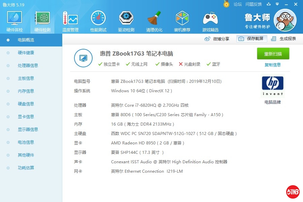
Task: Click the gold medal icon in title bar
Action: coord(227,4)
